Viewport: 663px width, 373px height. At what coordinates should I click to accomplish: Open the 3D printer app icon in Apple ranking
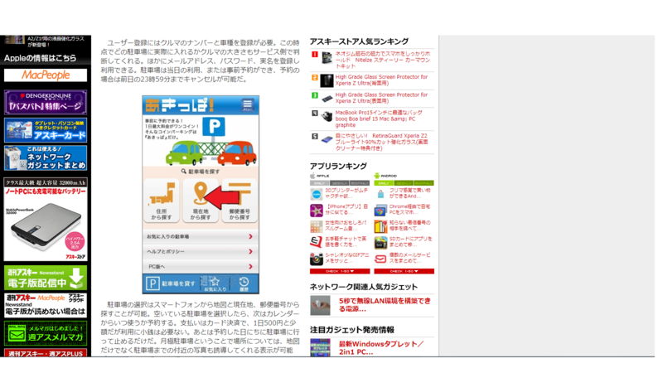click(317, 194)
